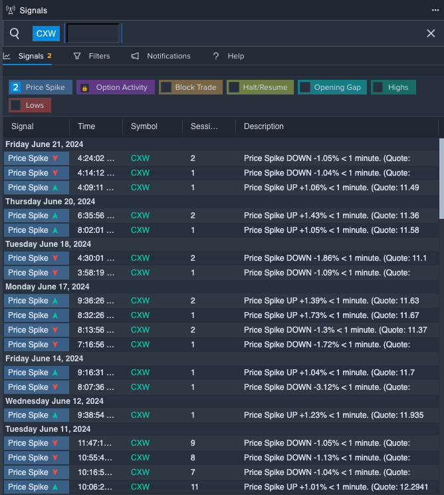Viewport: 444px width, 495px height.
Task: Click the megaphone icon beside Notifications
Action: pyautogui.click(x=135, y=56)
